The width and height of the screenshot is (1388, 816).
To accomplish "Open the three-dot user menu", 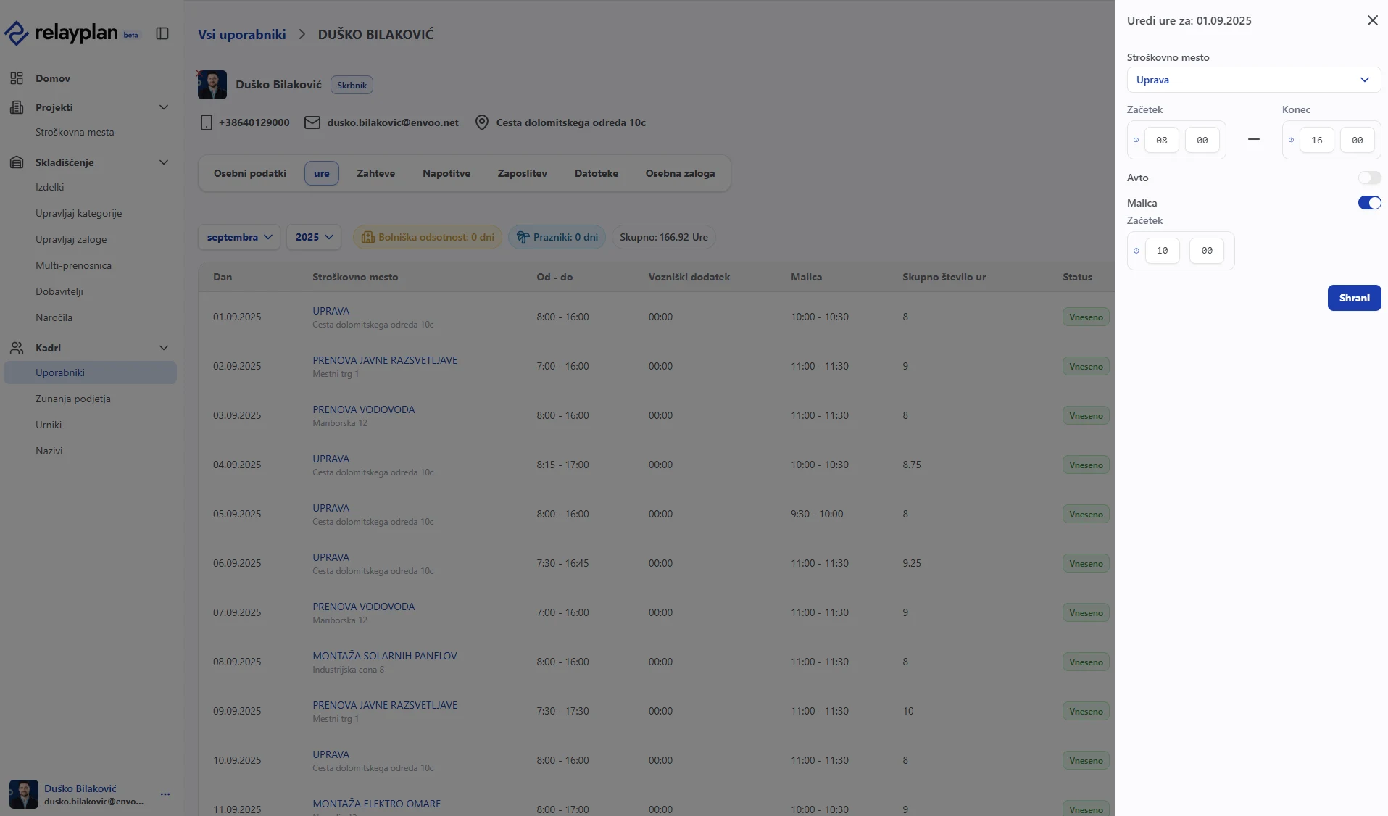I will coord(165,794).
